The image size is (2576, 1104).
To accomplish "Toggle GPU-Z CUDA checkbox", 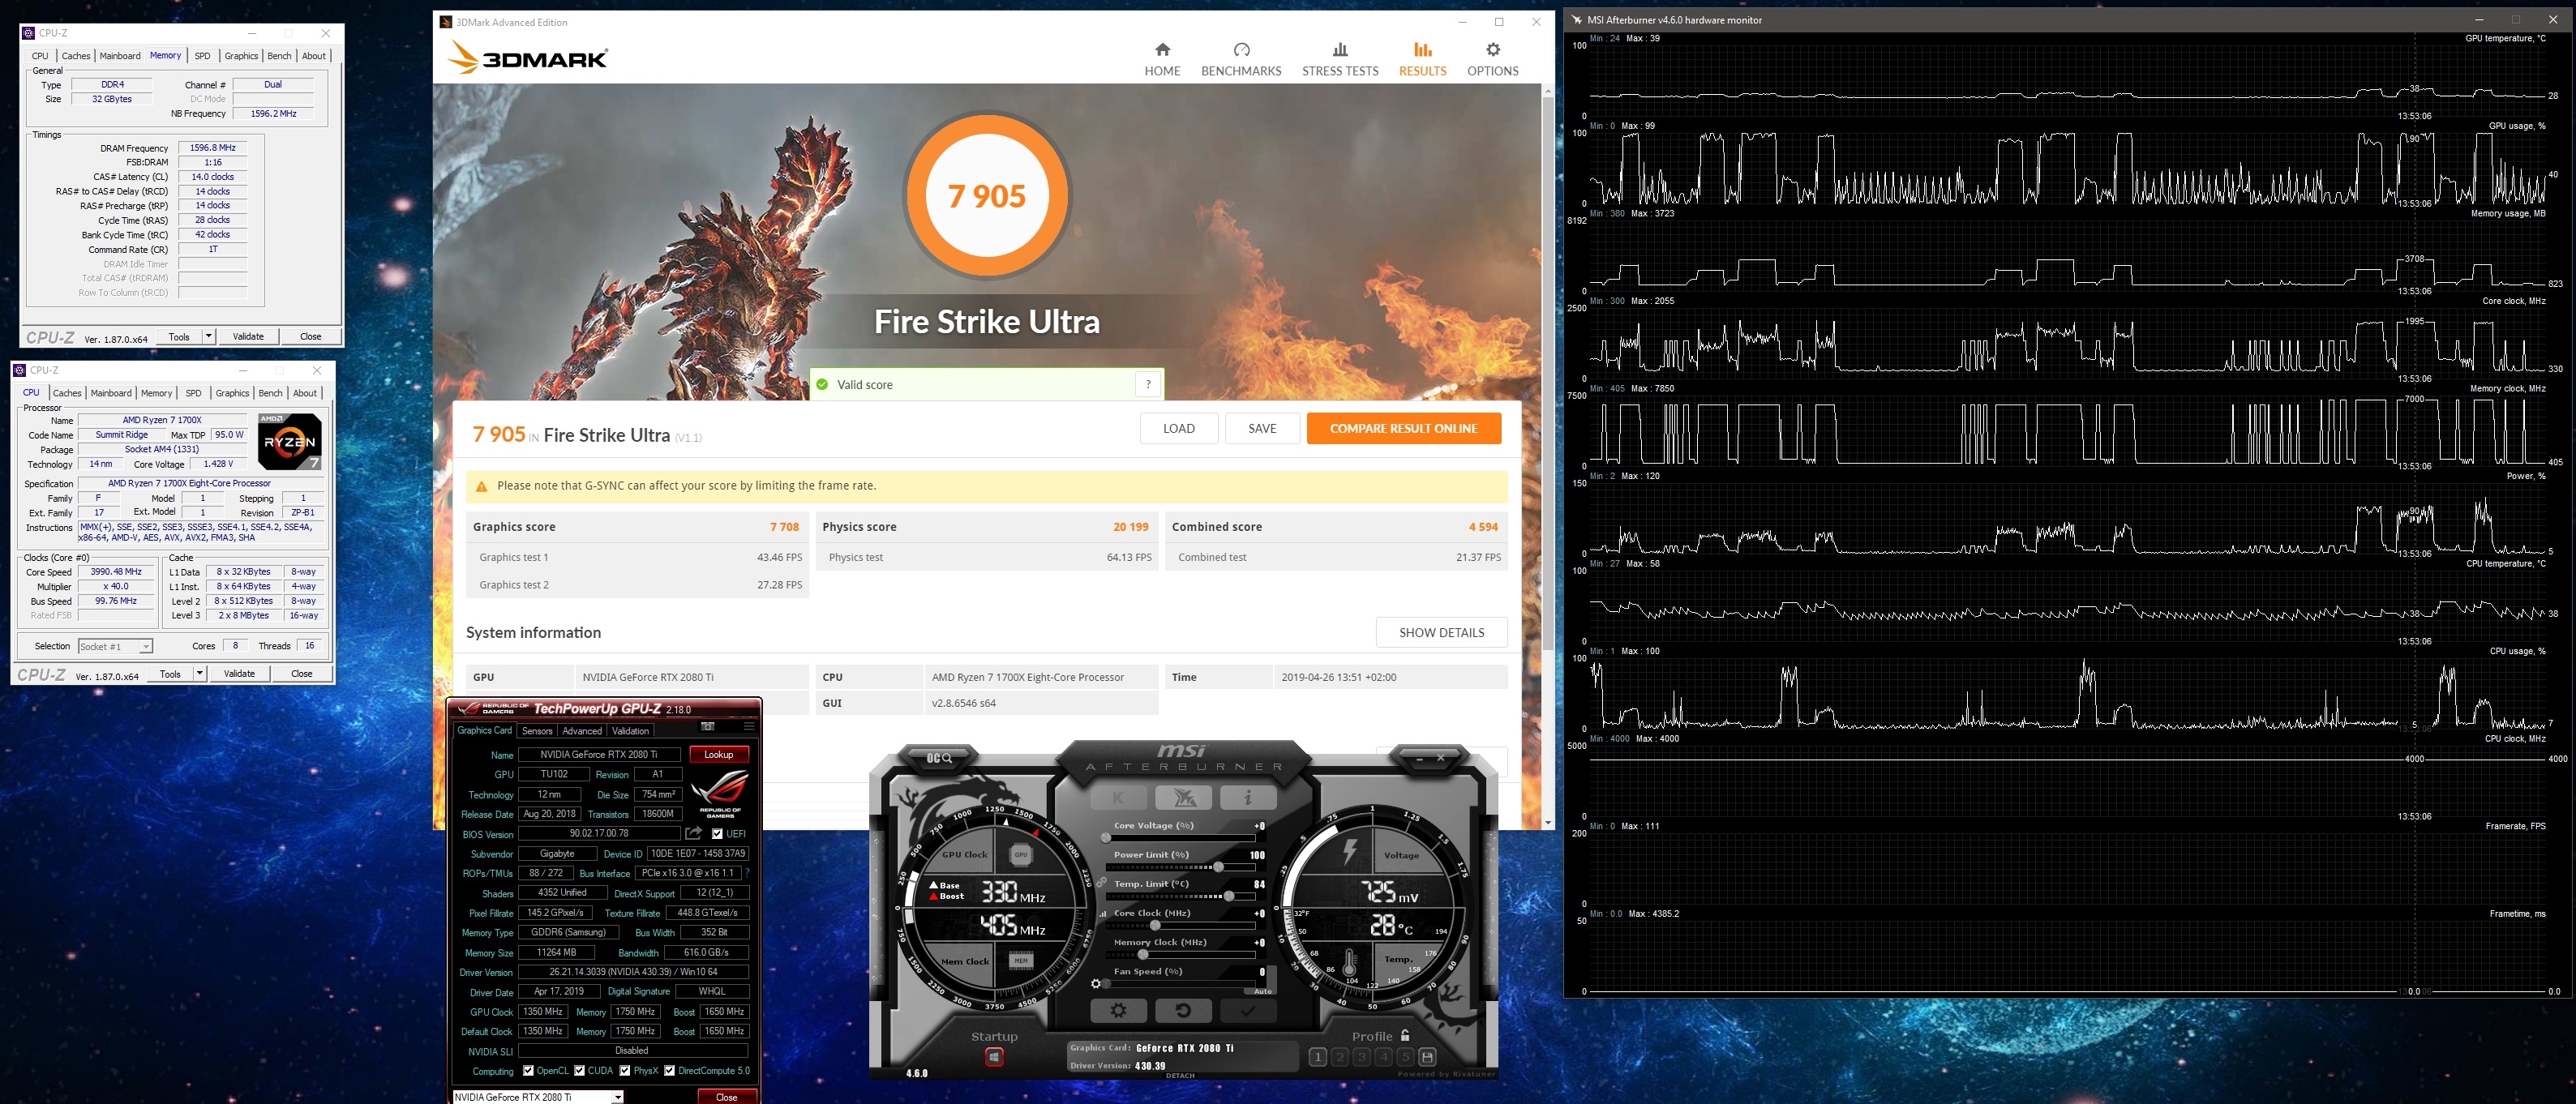I will click(579, 1071).
